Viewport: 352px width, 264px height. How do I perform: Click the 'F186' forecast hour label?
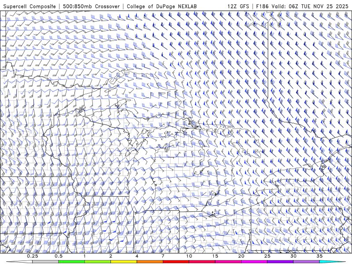point(262,6)
